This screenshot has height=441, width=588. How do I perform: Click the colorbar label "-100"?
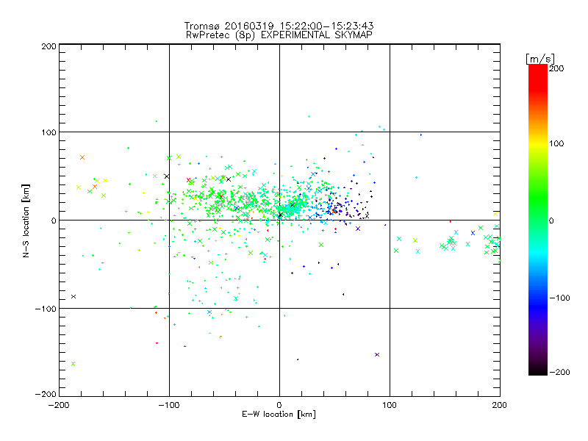559,298
